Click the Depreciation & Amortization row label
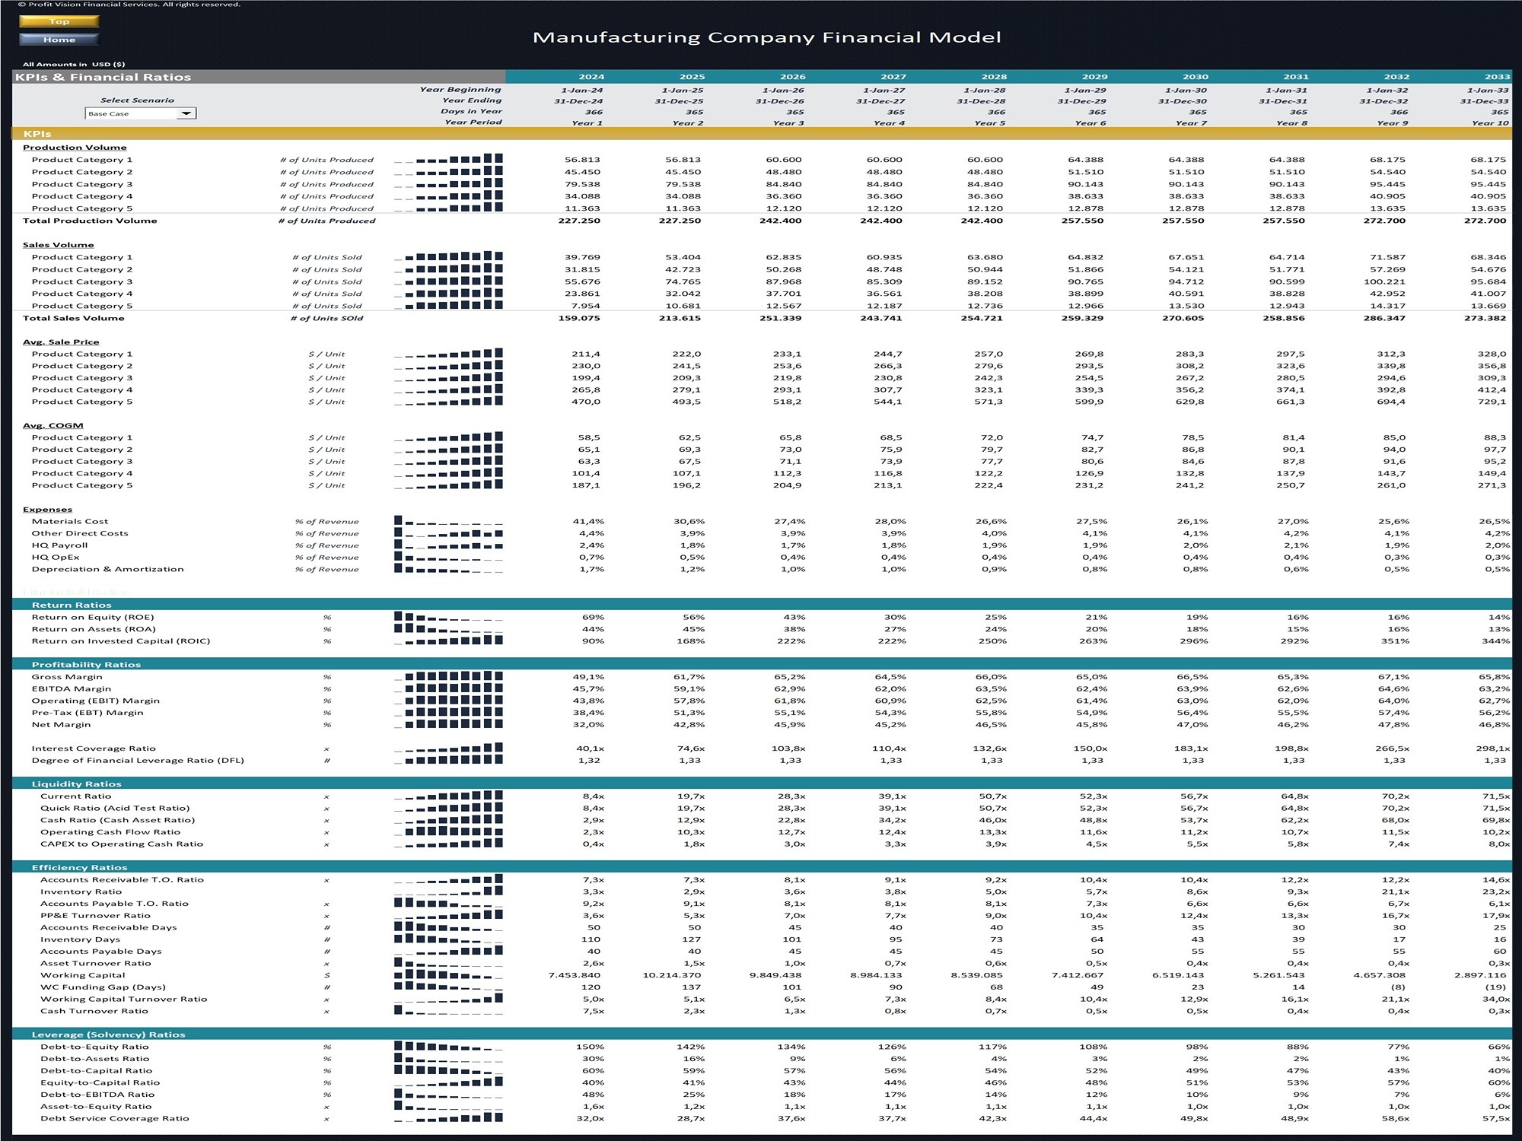The image size is (1522, 1141). tap(107, 569)
